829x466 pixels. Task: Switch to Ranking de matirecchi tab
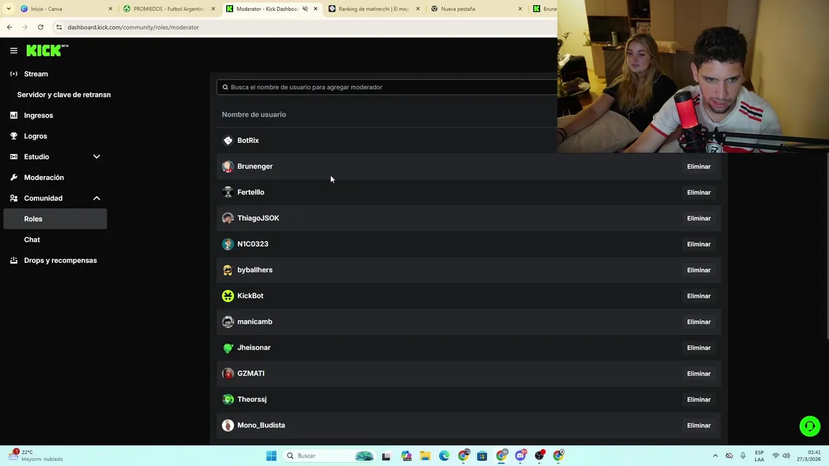(372, 9)
